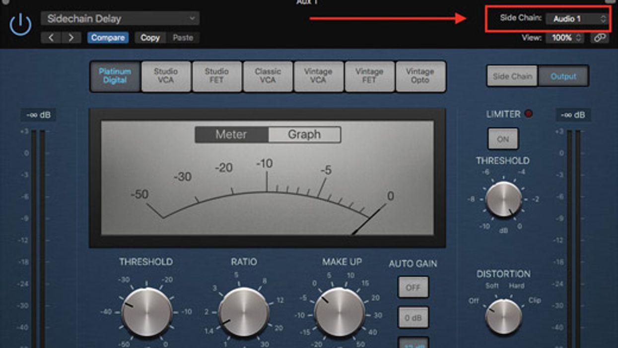Select the Platinum Digital compressor model

[115, 76]
